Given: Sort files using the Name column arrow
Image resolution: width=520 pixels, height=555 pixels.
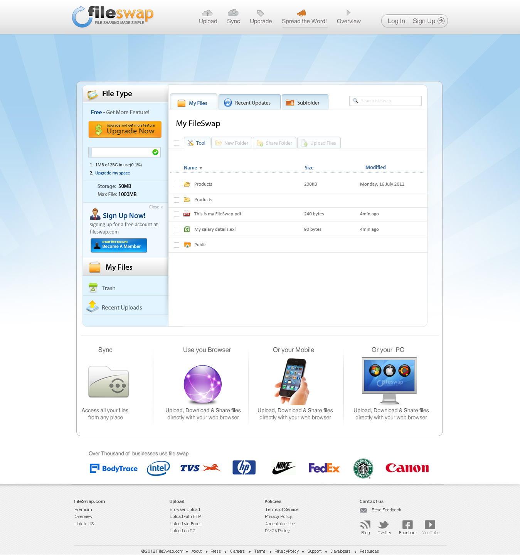Looking at the screenshot, I should coord(201,168).
